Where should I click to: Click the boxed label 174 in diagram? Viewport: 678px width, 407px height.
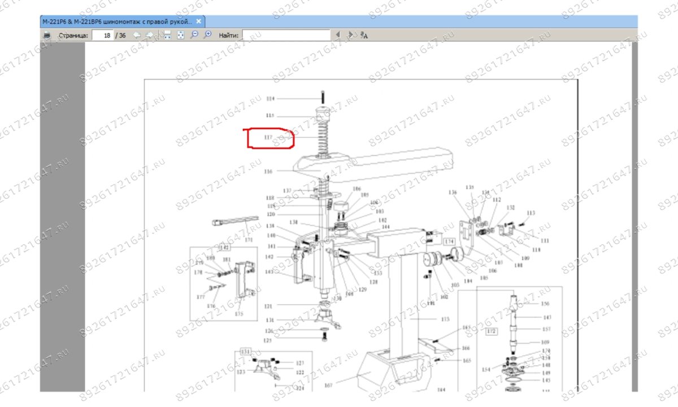click(x=449, y=241)
